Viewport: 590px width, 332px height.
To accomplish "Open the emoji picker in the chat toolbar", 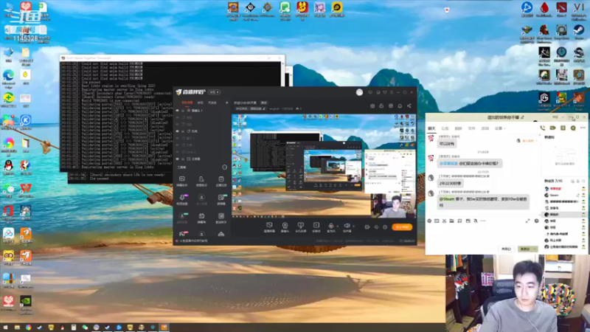I will 429,221.
